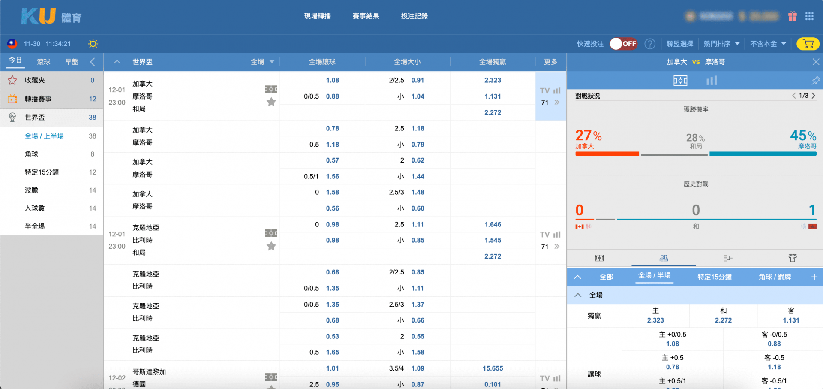Collapse the bet types panel chevron
Image resolution: width=823 pixels, height=389 pixels.
point(578,277)
